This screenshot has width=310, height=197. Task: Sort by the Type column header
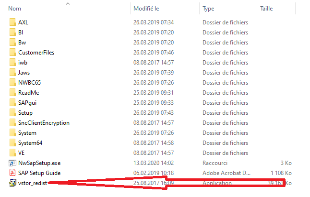click(x=209, y=9)
